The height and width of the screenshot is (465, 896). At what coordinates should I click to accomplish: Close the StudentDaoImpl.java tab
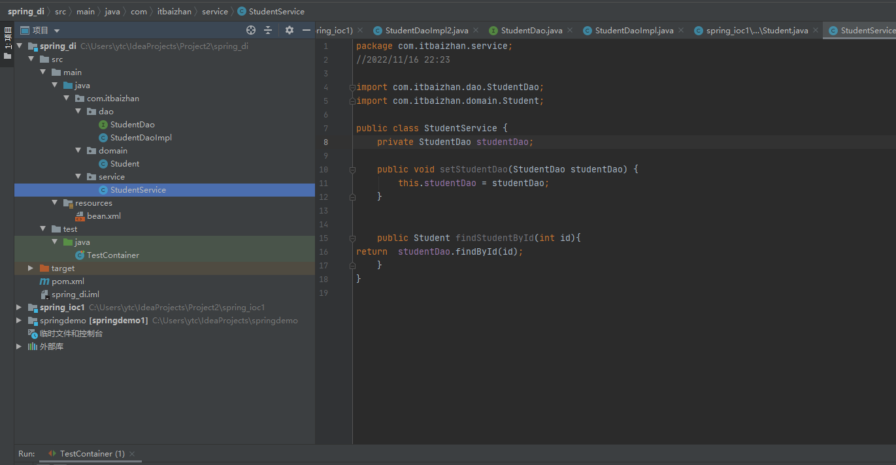tap(680, 30)
